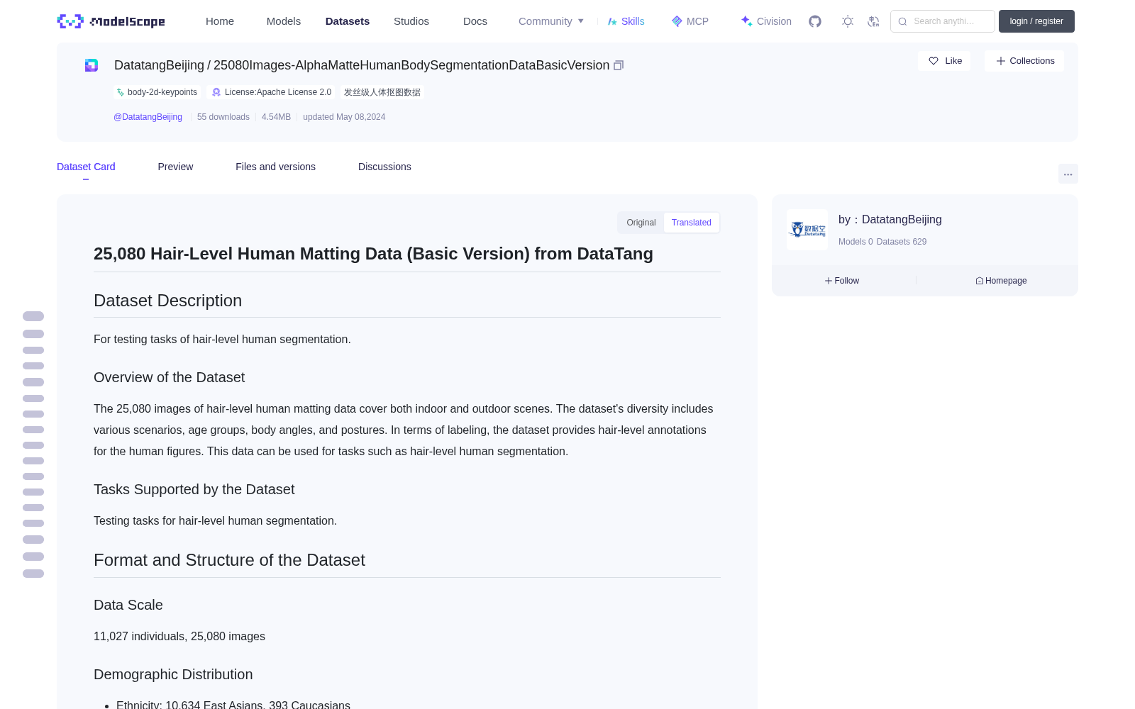Open the Homepage link text
The image size is (1135, 709).
tap(1006, 281)
